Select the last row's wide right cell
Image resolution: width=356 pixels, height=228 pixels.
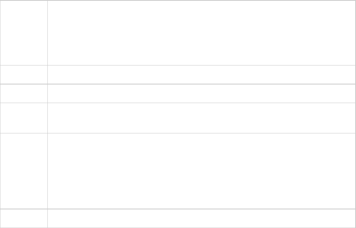[200, 218]
